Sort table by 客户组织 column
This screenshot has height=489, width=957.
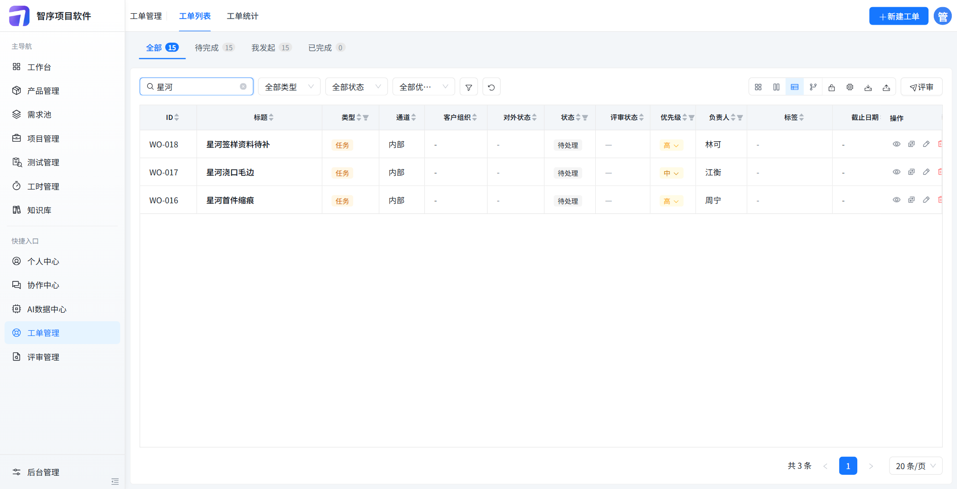tap(474, 118)
